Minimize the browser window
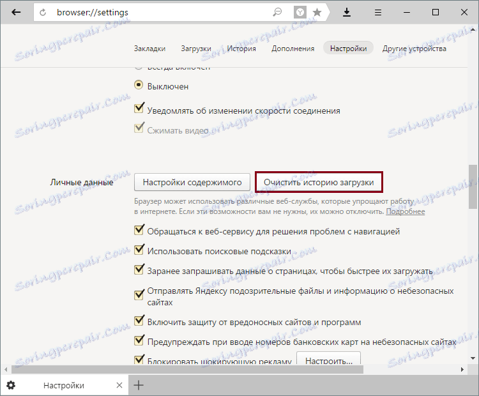The height and width of the screenshot is (396, 479). coord(407,12)
